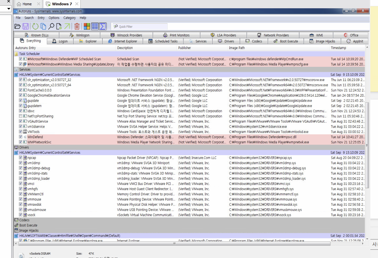Delete the selected entry with the trash icon
Screen dimensions: 378x258
(x=77, y=26)
